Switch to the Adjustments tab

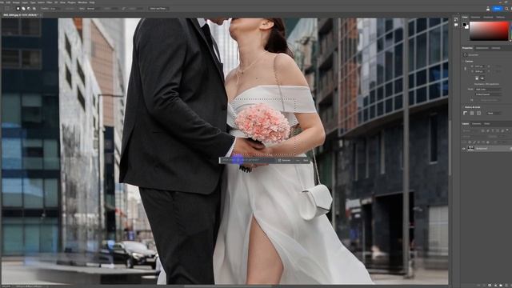coord(482,48)
